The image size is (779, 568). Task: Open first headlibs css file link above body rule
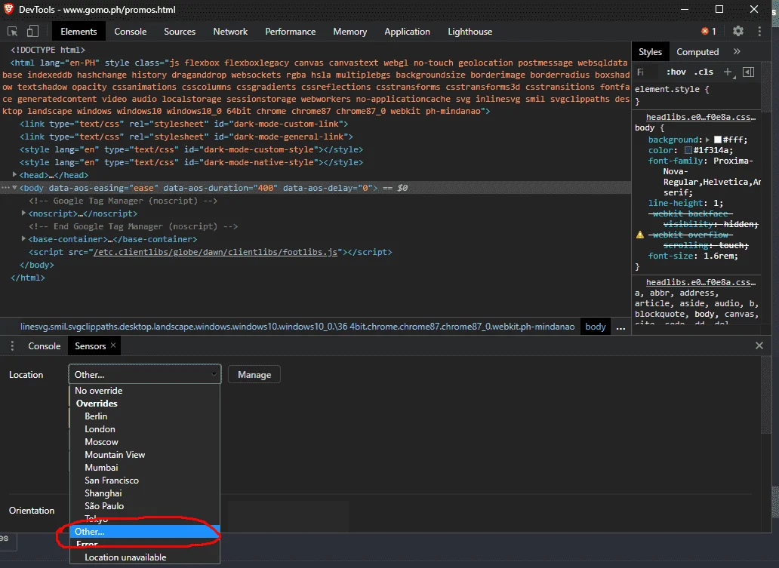tap(700, 117)
